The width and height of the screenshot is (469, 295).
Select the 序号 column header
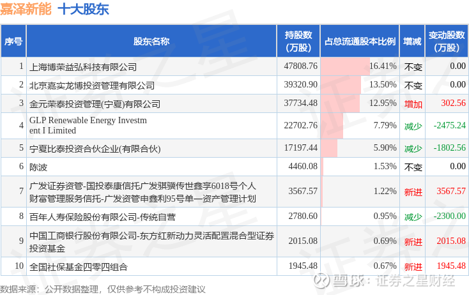(13, 42)
